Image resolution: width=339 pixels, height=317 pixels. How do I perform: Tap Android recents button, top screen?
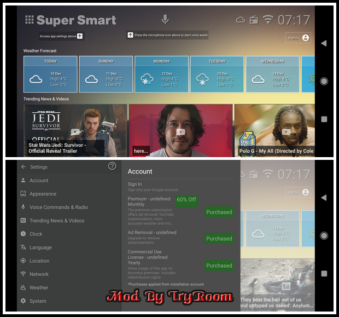pyautogui.click(x=324, y=119)
